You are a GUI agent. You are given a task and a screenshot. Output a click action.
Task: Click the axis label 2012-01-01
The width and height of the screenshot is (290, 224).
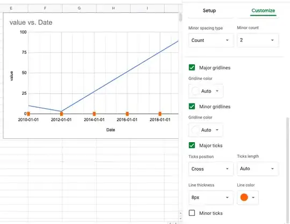pos(61,120)
